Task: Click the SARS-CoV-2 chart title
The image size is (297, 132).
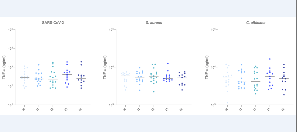Action: tap(53, 23)
